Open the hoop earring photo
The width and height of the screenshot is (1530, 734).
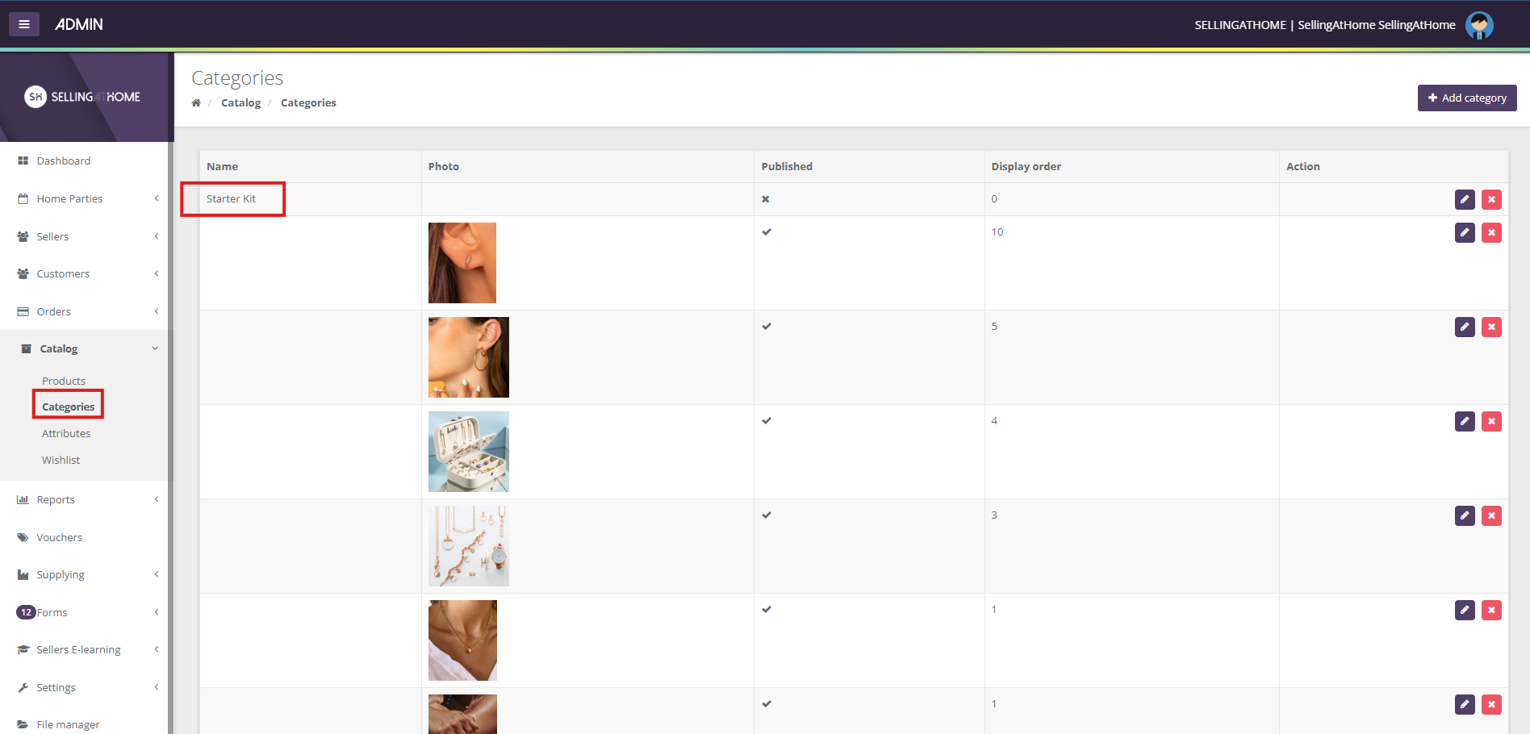469,357
